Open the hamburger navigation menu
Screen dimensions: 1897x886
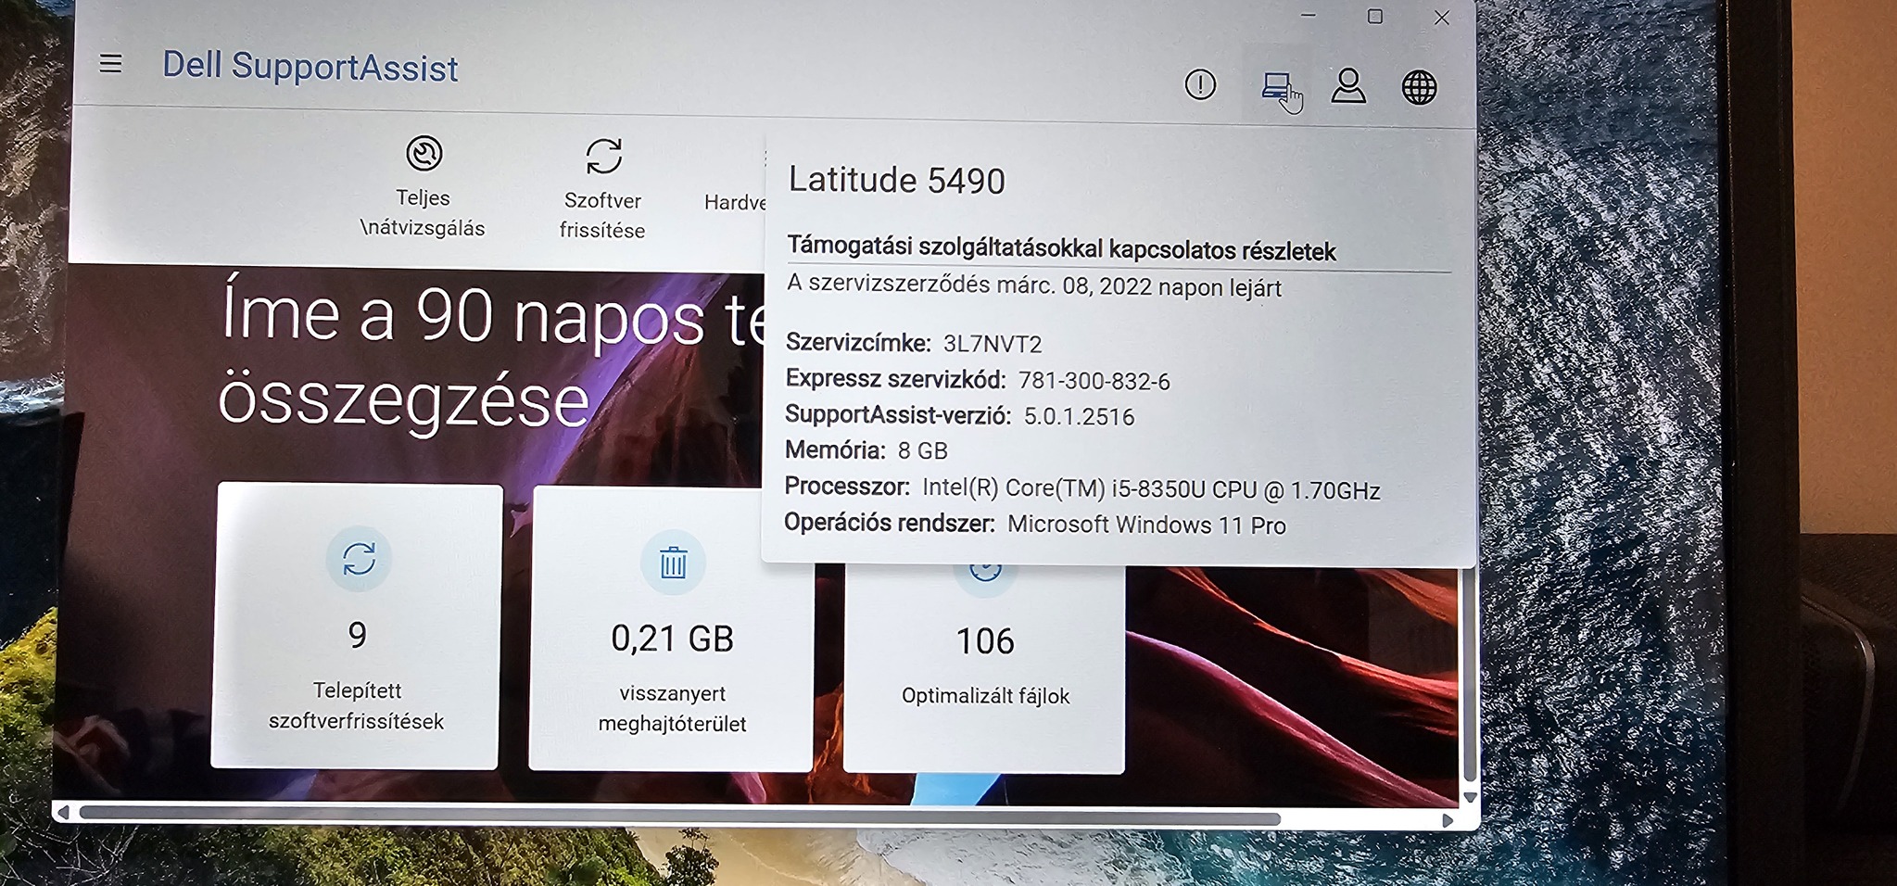click(110, 63)
